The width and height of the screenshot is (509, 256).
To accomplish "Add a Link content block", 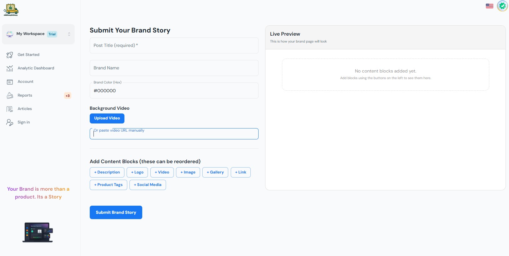I will 241,172.
